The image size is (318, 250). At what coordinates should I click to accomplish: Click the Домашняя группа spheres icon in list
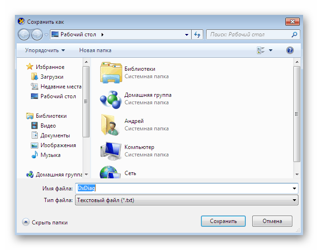pos(111,99)
